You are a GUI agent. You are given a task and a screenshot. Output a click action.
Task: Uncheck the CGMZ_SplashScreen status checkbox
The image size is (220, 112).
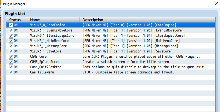[x=11, y=62]
